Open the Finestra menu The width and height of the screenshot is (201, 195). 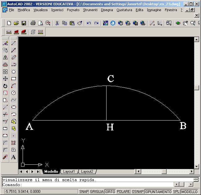point(171,10)
